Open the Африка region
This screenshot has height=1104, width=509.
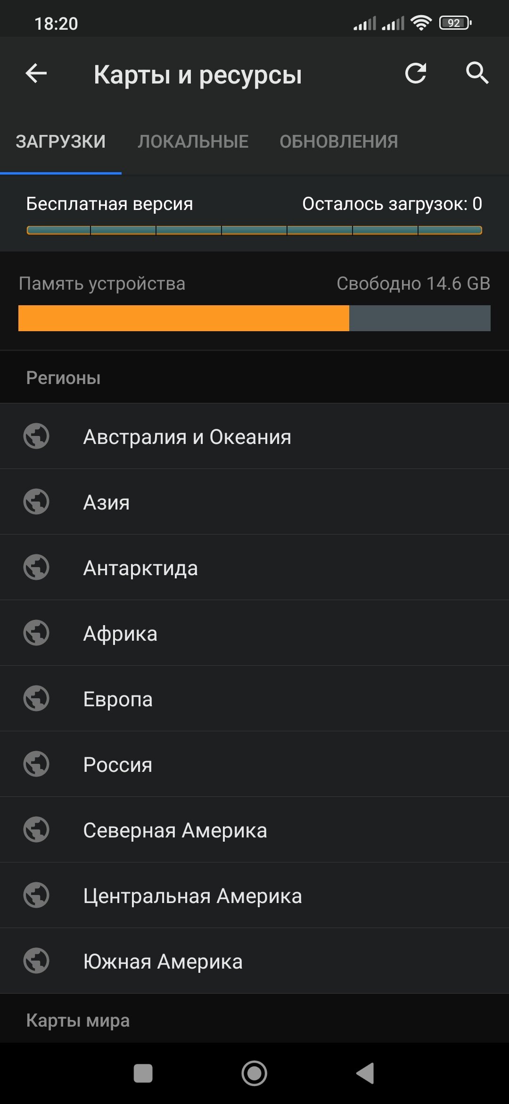[x=254, y=633]
